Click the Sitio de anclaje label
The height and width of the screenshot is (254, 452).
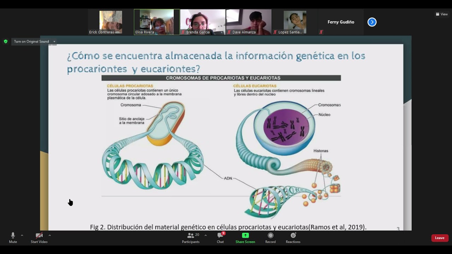click(132, 121)
